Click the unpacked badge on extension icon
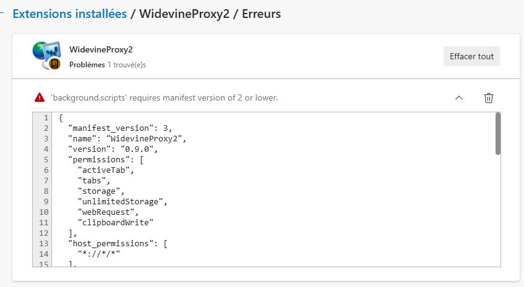Viewport: 524px width, 287px height. point(54,64)
